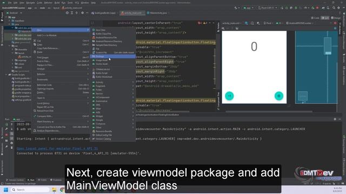This screenshot has height=194, width=346.
Task: Click the make project hammer icon
Action: pyautogui.click(x=236, y=8)
